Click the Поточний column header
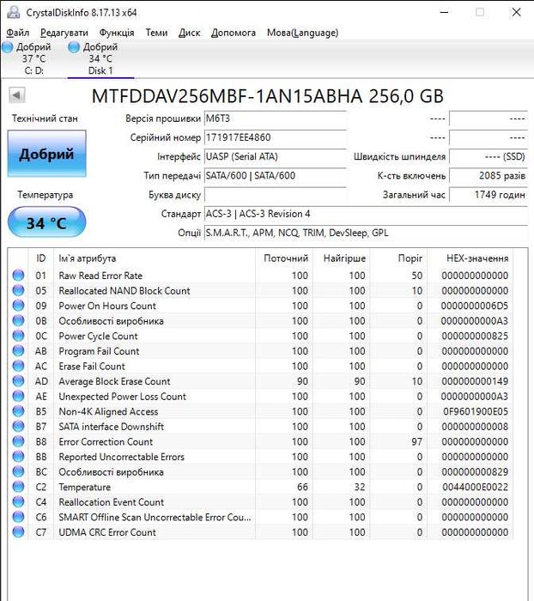 coord(284,258)
